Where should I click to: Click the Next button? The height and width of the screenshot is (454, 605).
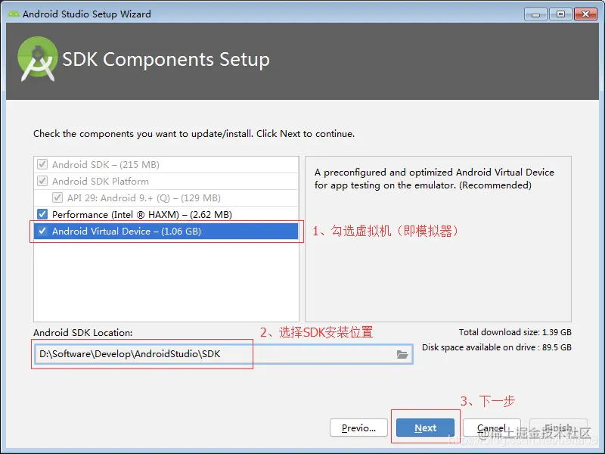click(x=425, y=428)
